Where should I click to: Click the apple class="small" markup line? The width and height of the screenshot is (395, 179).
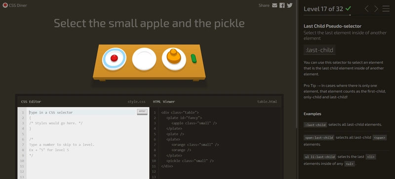point(194,123)
